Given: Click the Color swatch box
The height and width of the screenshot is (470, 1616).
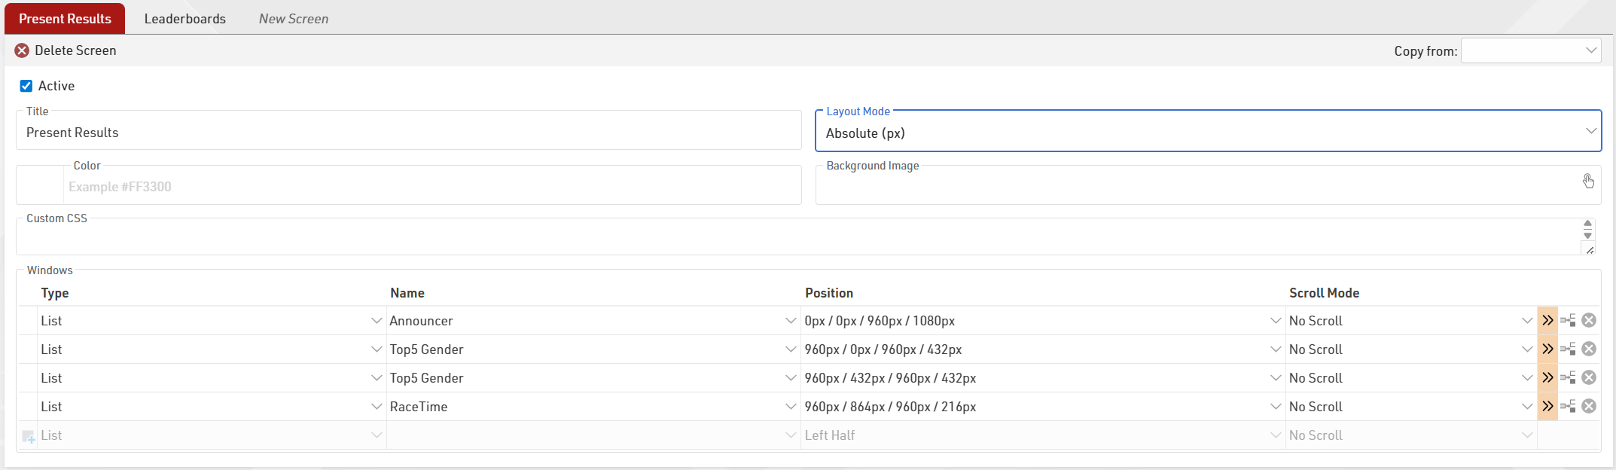Looking at the screenshot, I should tap(40, 185).
